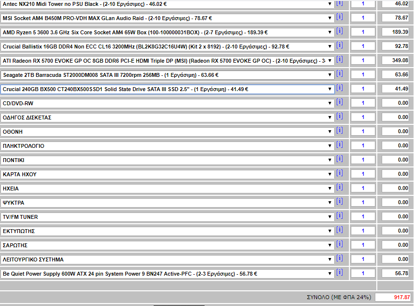Open info link for ΗΧΕΙΑ row
Viewport: 414px width, 306px height.
pyautogui.click(x=340, y=188)
